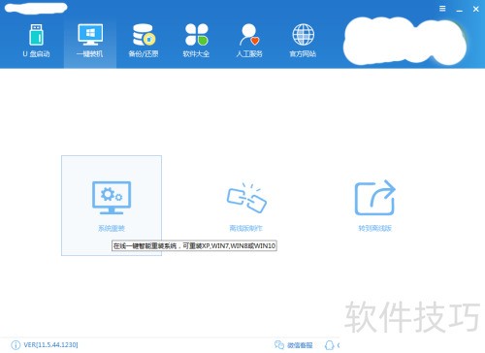
Task: Open the 软件大全 software collection tab
Action: 196,41
